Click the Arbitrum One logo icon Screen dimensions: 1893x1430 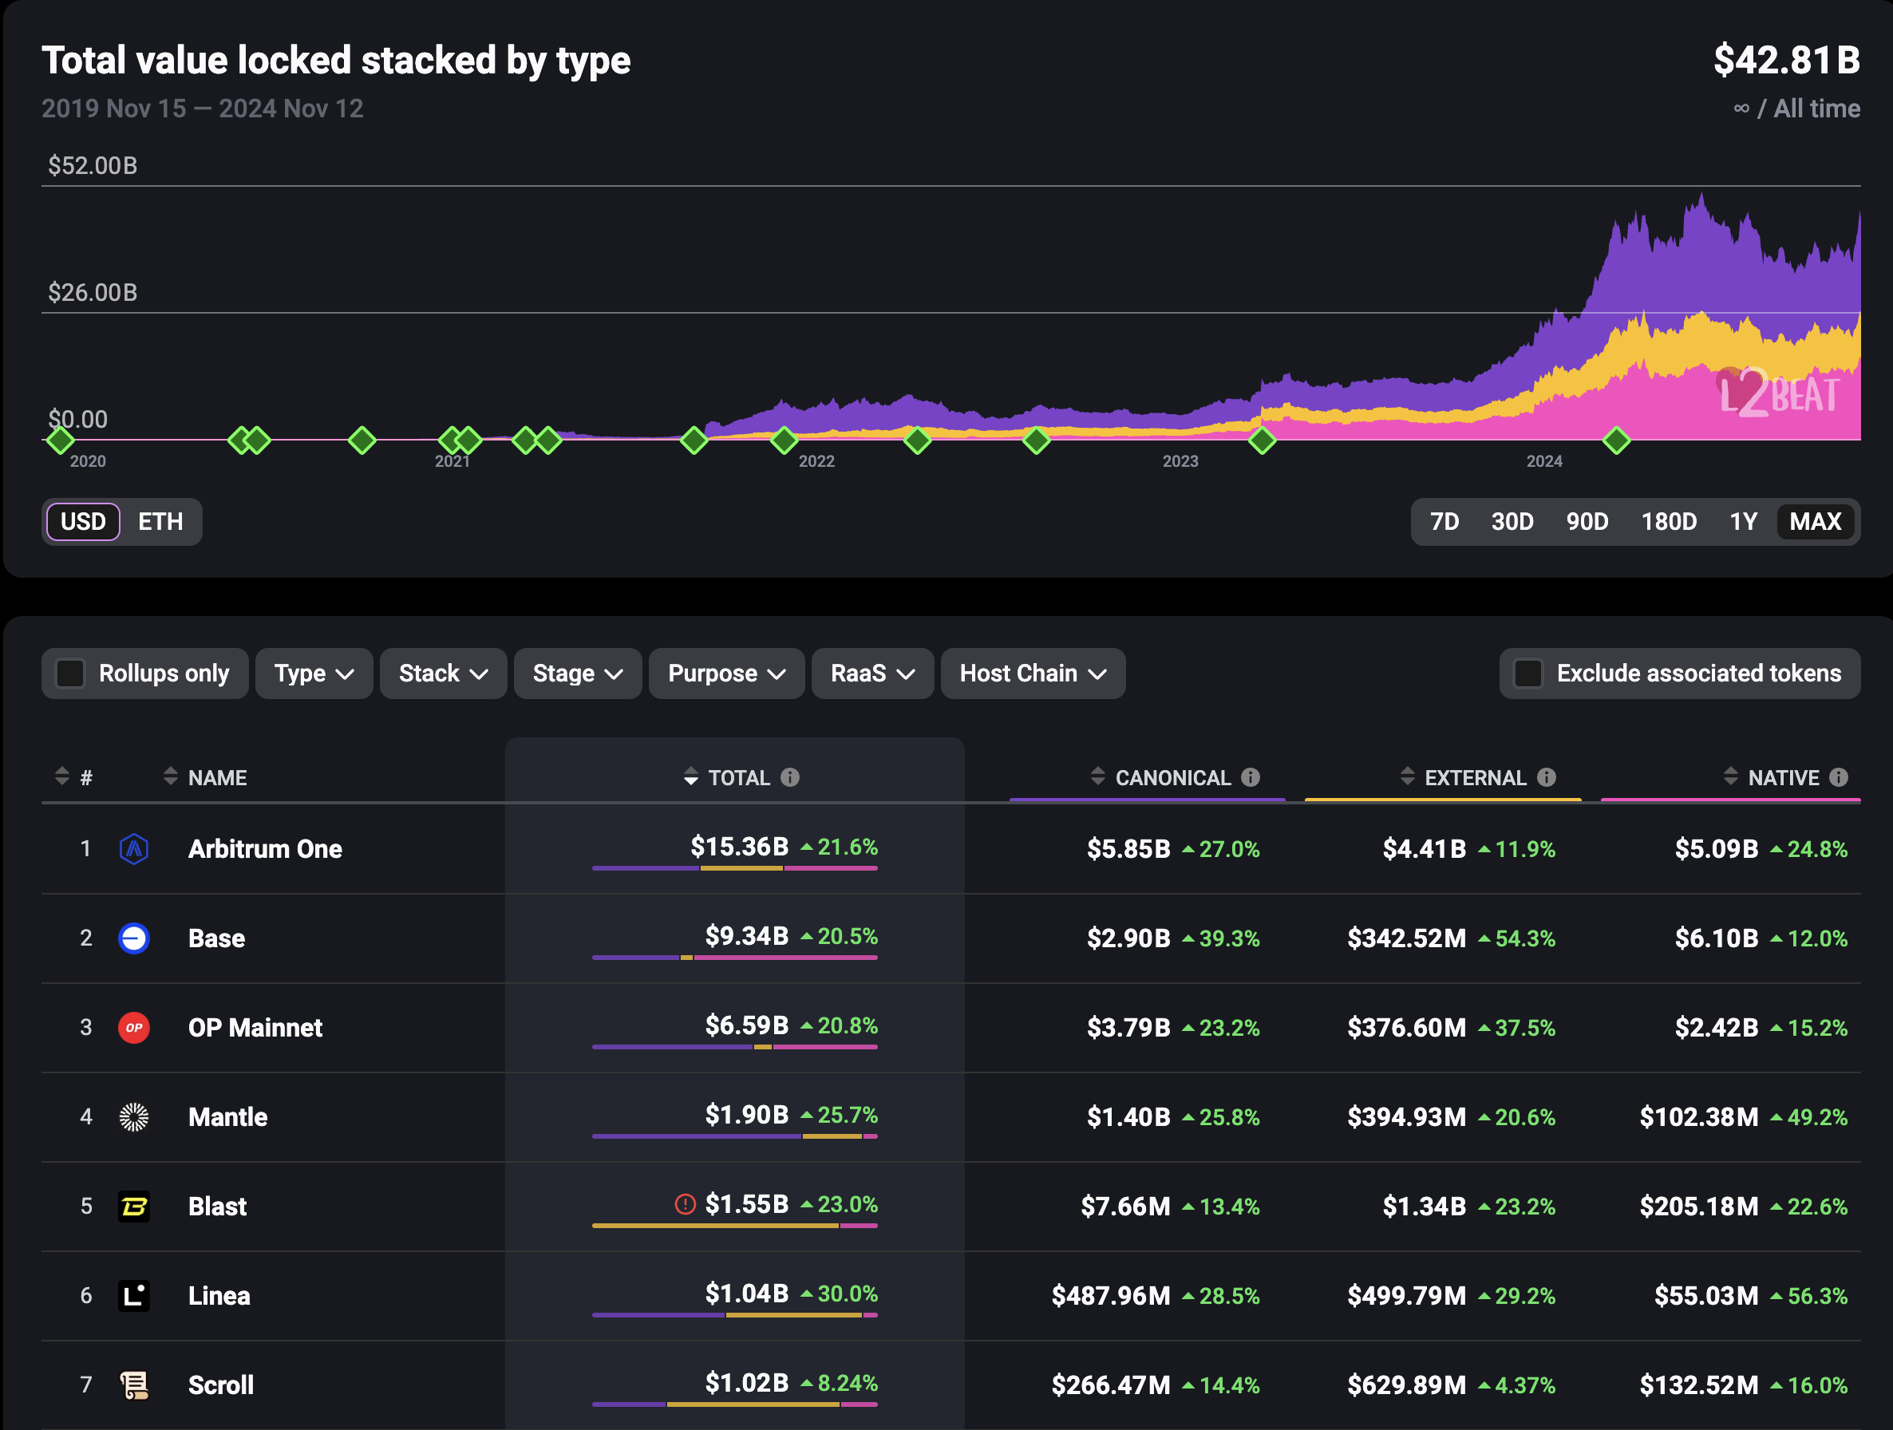[134, 849]
